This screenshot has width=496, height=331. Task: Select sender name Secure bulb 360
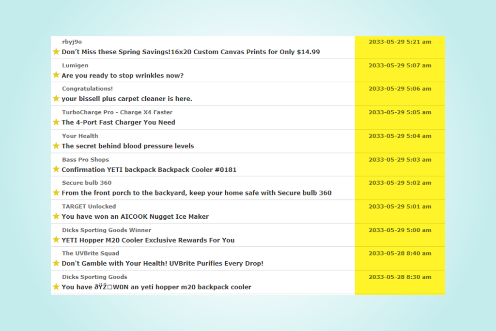click(87, 183)
